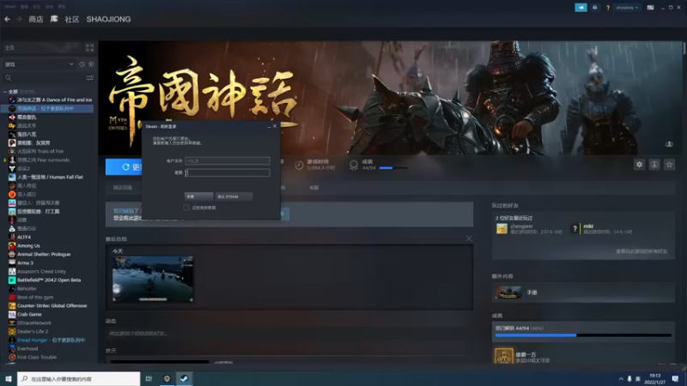Go back with the left arrow
The height and width of the screenshot is (386, 687).
(7, 19)
